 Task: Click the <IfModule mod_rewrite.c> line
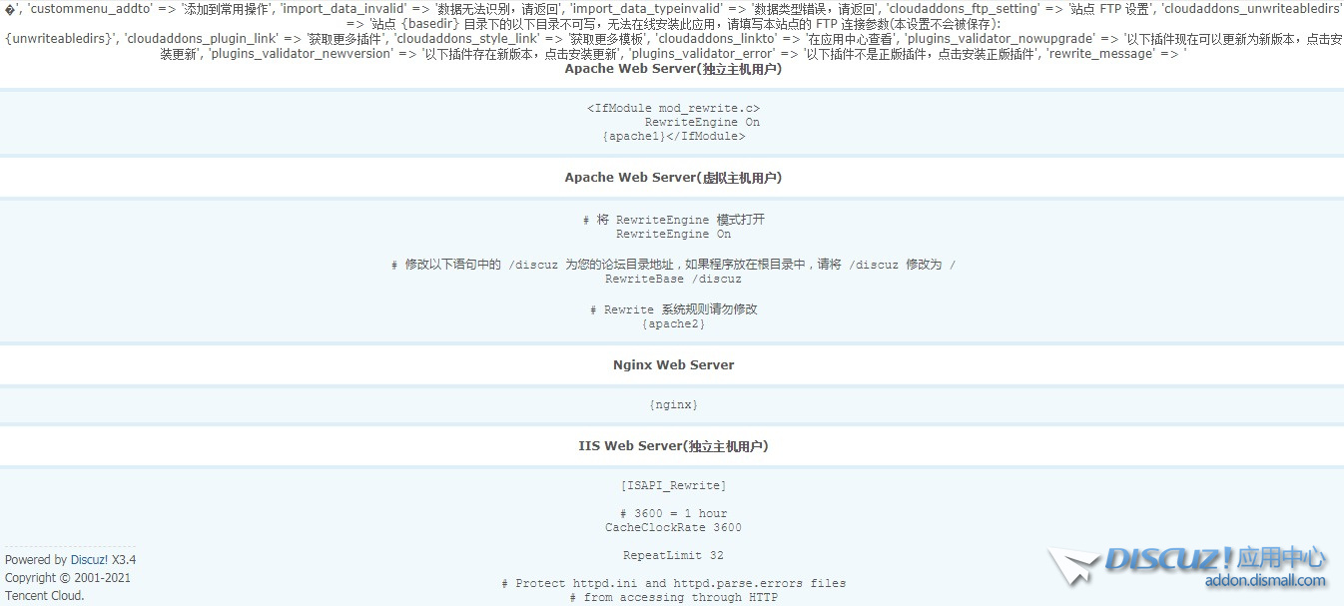(673, 108)
